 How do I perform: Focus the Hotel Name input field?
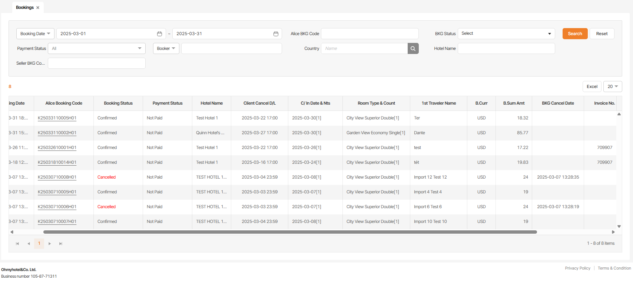tap(506, 48)
